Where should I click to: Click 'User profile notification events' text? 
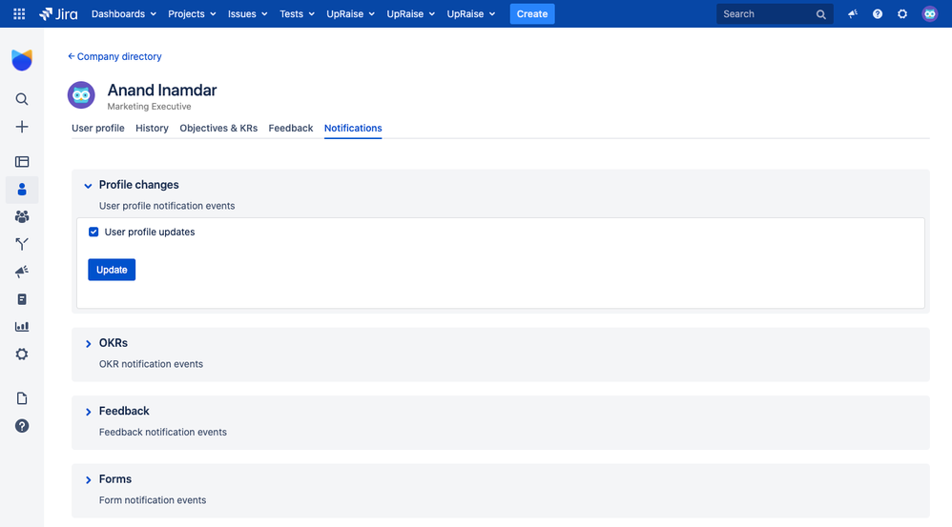(167, 206)
